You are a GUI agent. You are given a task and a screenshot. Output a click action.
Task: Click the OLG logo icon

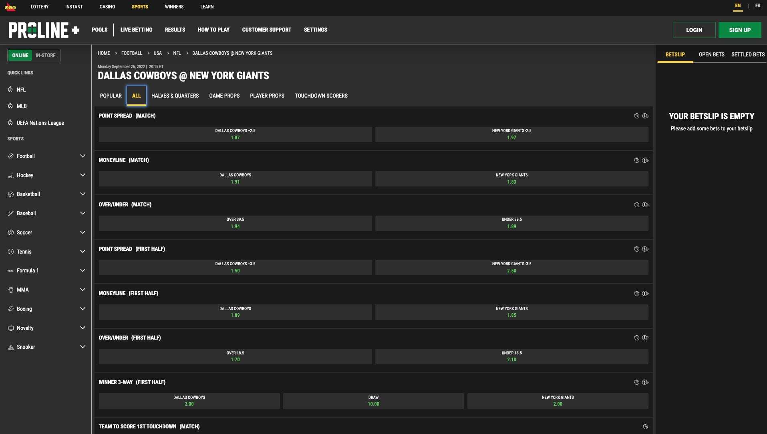10,7
